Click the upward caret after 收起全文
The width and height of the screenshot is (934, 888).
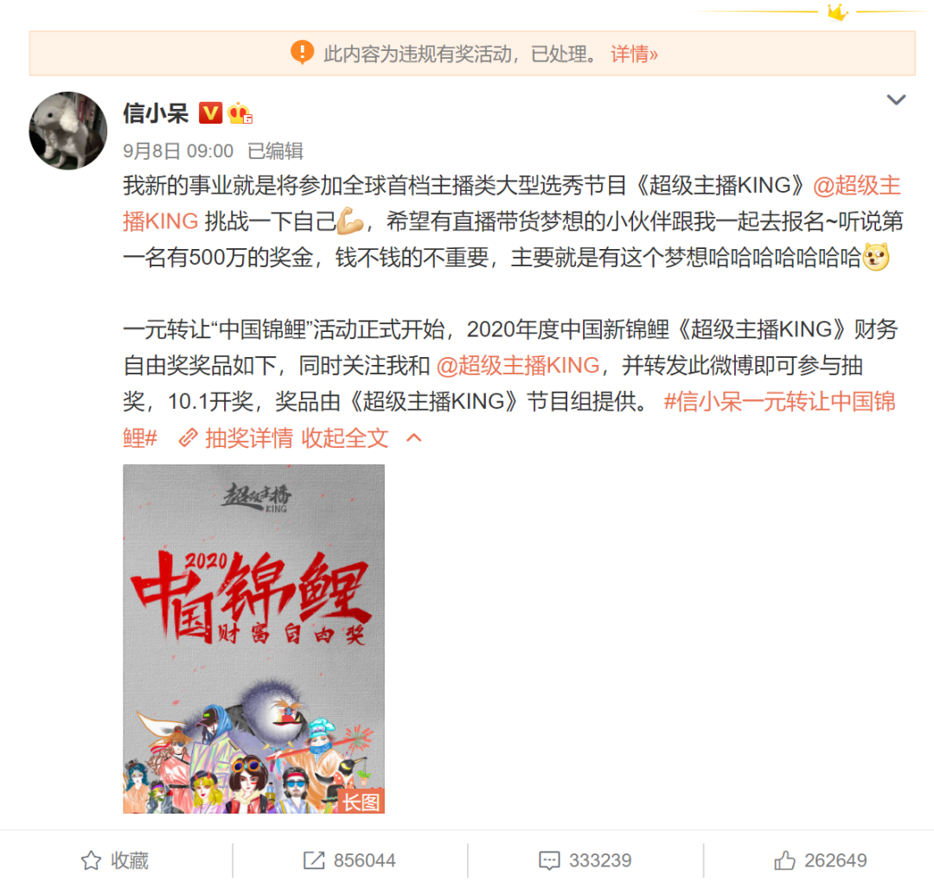pos(414,438)
